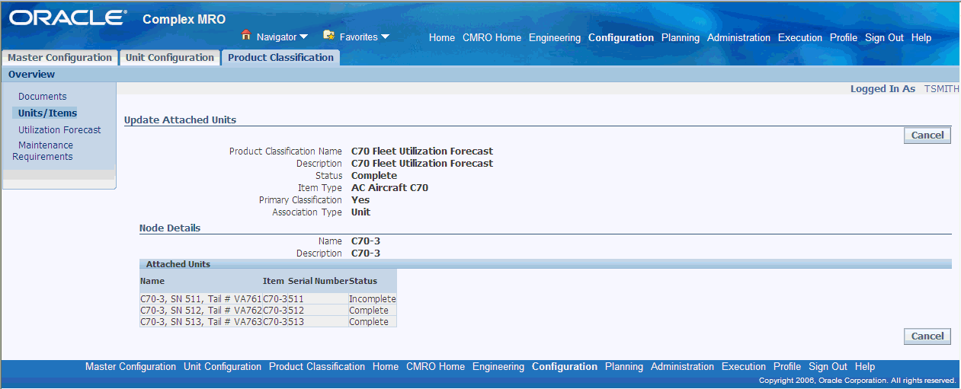Open footer Home link
961x389 pixels.
[386, 367]
